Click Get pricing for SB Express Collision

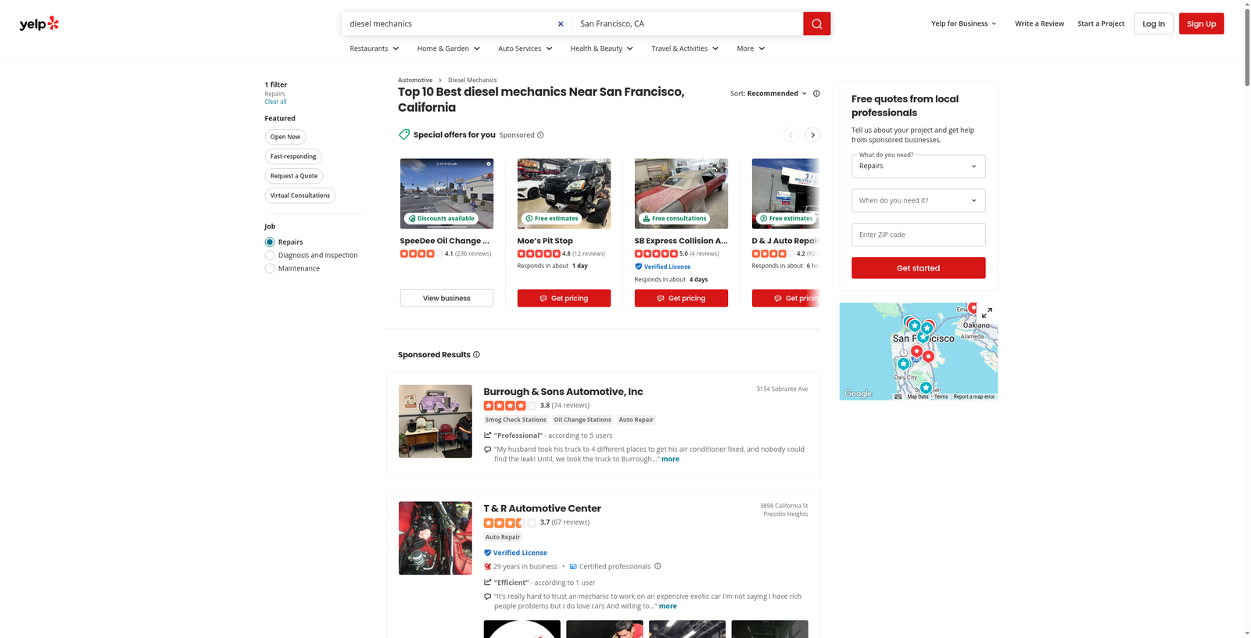pyautogui.click(x=681, y=298)
